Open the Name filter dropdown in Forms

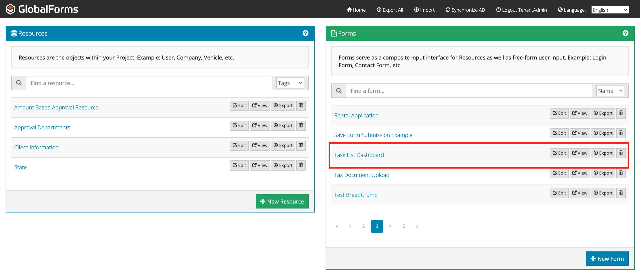[610, 91]
